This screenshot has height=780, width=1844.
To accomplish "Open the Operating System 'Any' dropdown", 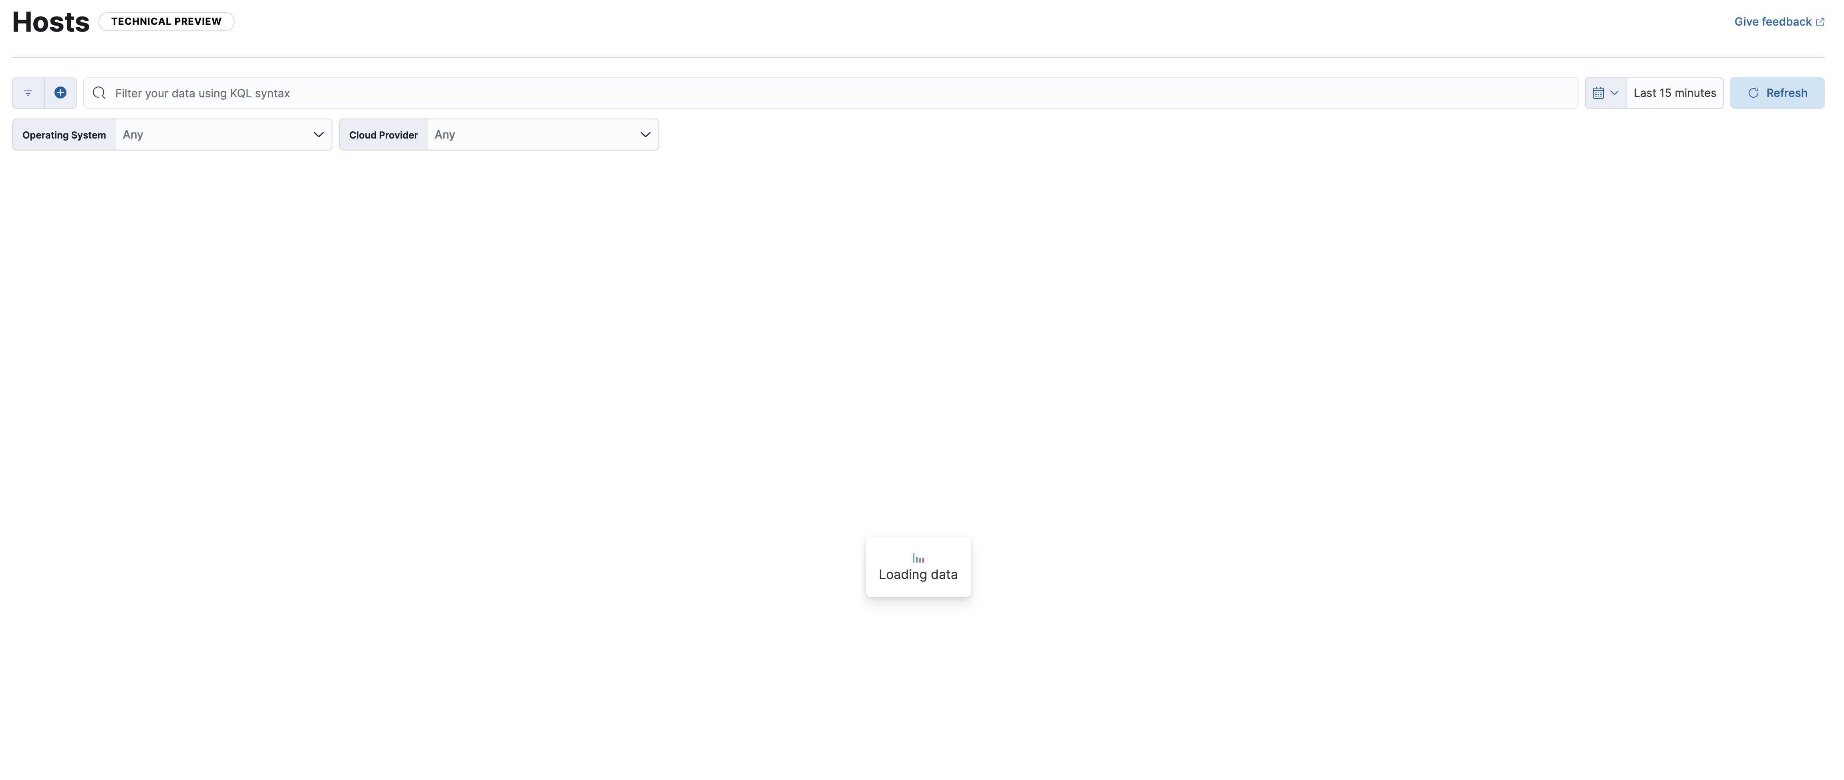I will coord(223,134).
